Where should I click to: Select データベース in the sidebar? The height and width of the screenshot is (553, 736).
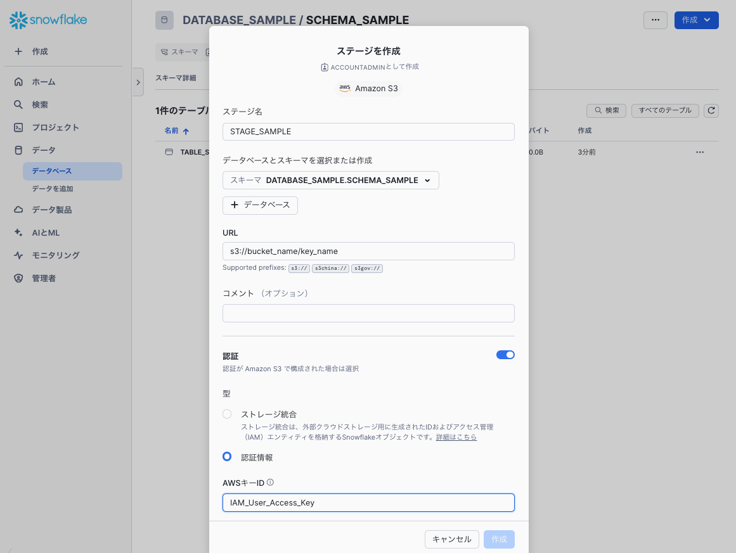pyautogui.click(x=72, y=171)
